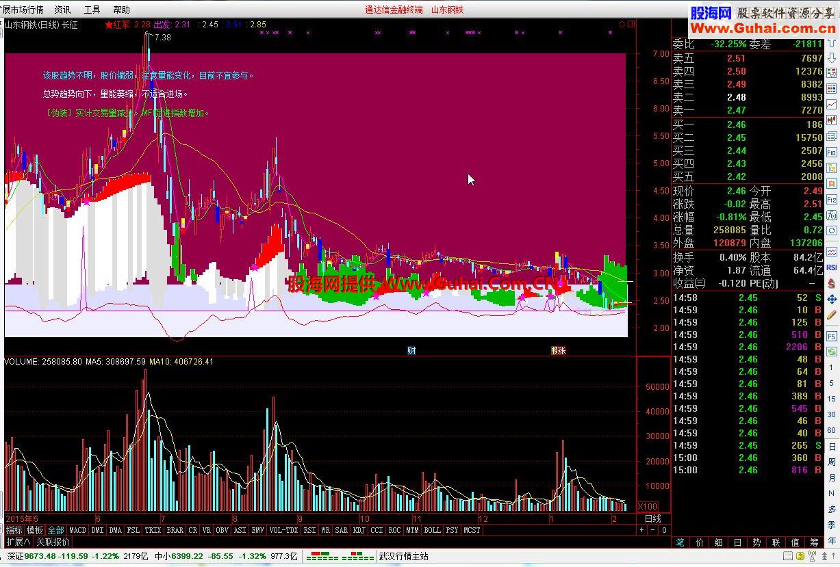Click the - zoom out chart button
Screen dimensions: 840x567
[x=652, y=530]
